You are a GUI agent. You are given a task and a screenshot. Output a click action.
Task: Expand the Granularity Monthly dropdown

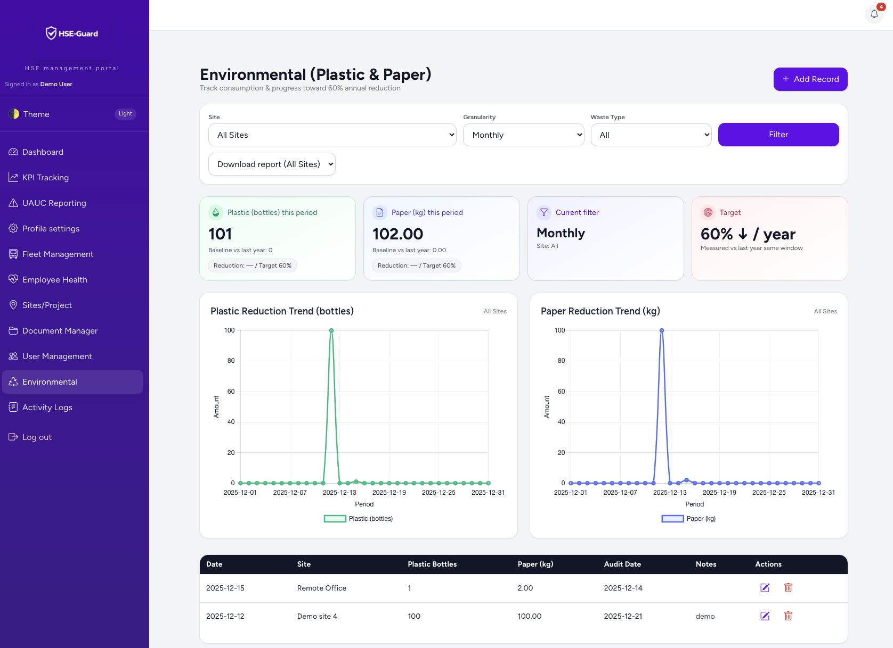[x=523, y=135]
